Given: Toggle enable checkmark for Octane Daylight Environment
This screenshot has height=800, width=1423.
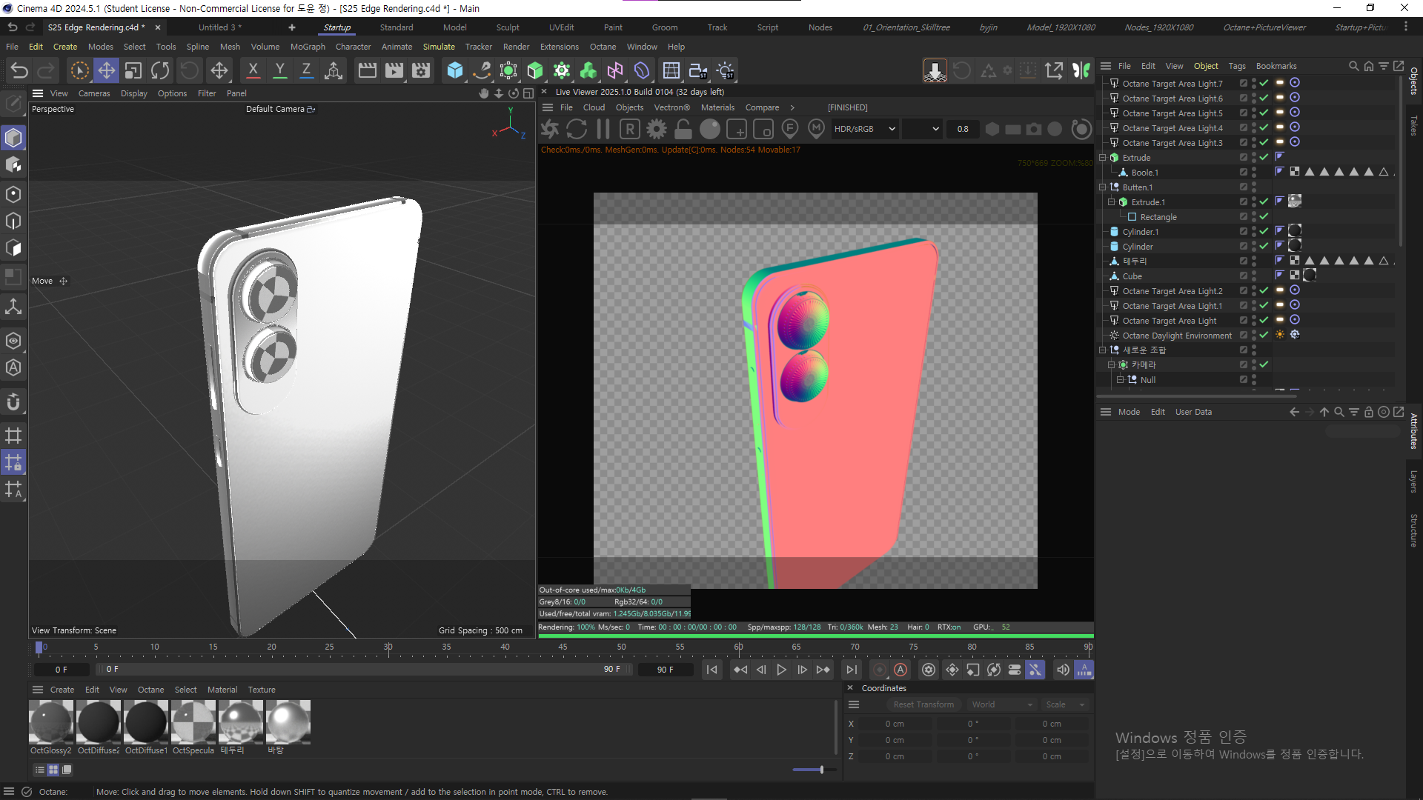Looking at the screenshot, I should tap(1264, 335).
